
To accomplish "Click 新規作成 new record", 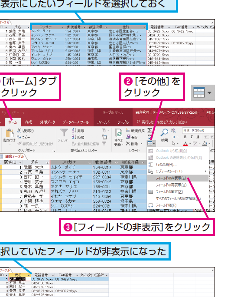I will (135, 131).
